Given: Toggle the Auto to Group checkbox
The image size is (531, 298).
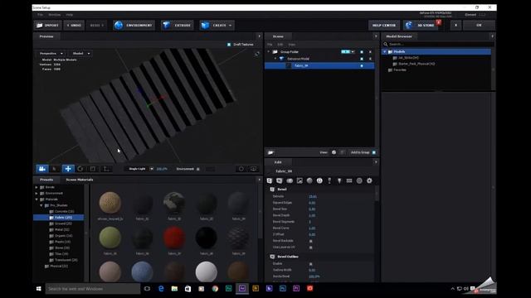Looking at the screenshot, I should (374, 152).
